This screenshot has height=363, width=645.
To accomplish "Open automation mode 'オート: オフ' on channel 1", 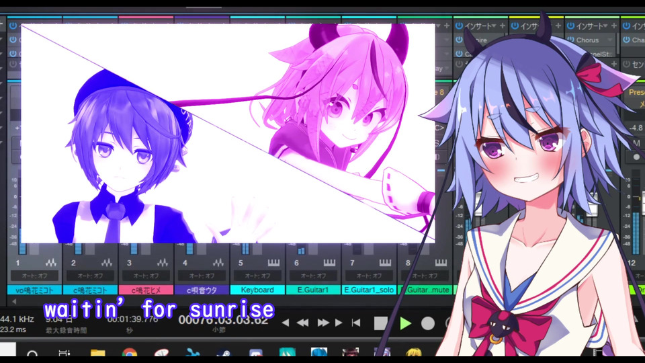I will (x=34, y=276).
